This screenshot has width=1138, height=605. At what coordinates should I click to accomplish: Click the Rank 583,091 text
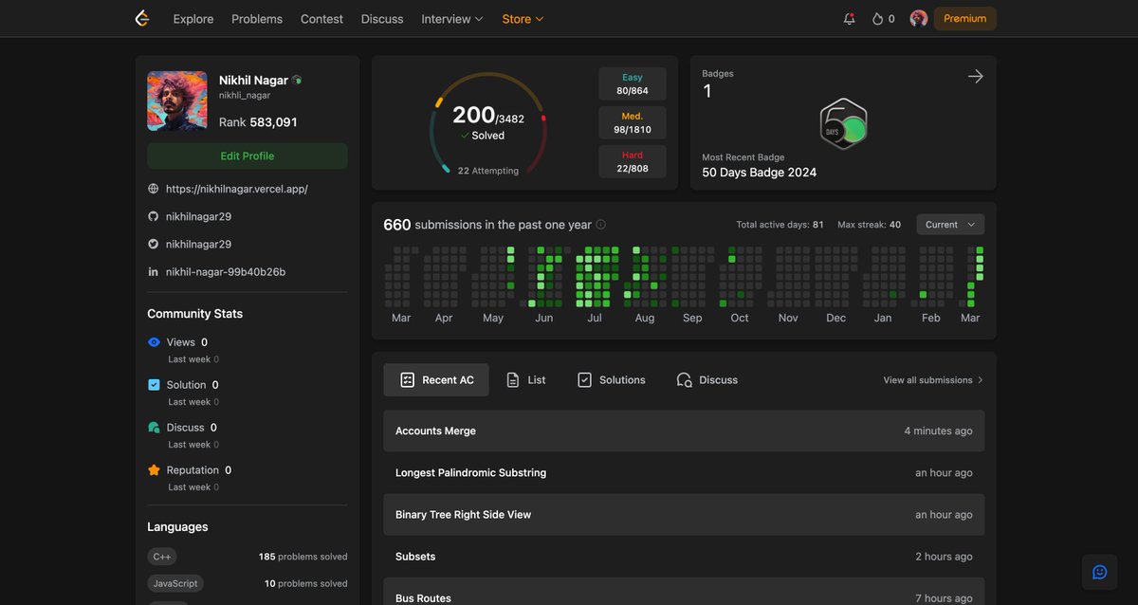pyautogui.click(x=258, y=122)
